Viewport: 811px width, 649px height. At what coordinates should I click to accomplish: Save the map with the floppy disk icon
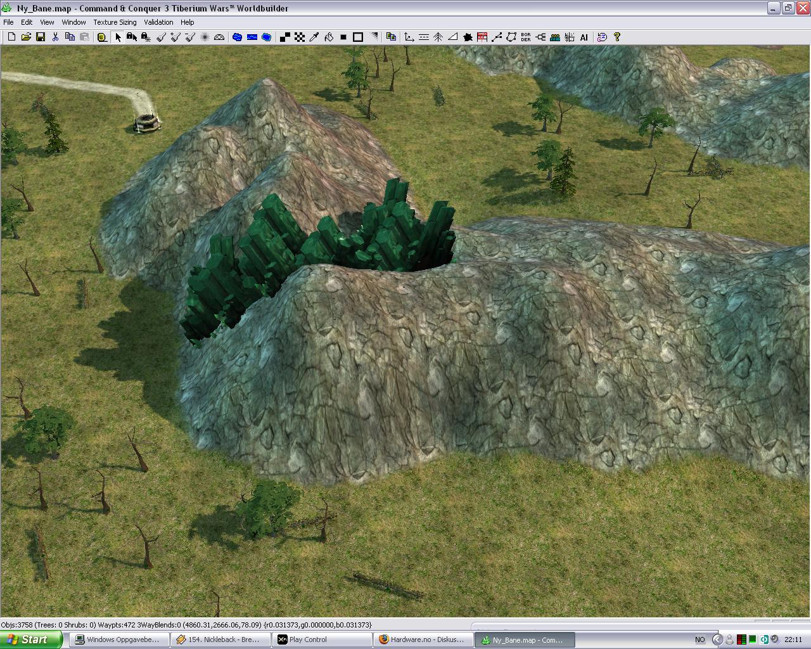coord(41,37)
